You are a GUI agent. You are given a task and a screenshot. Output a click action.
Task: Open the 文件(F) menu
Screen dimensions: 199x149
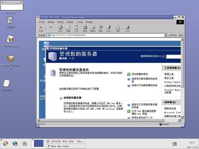41,22
